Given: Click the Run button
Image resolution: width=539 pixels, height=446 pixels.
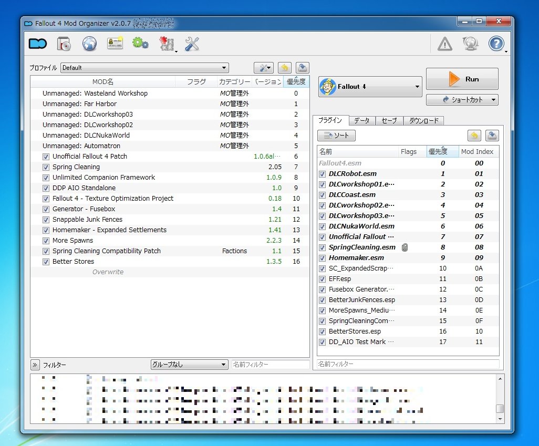Looking at the screenshot, I should (x=462, y=79).
